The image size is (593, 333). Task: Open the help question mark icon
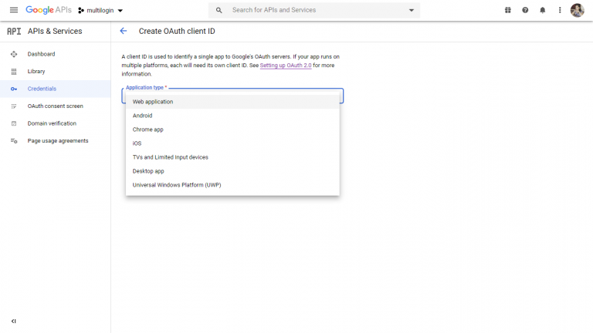click(x=525, y=10)
